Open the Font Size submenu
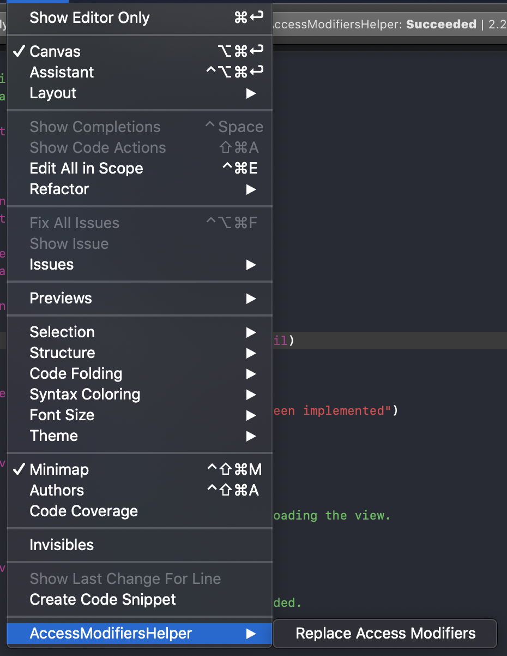The width and height of the screenshot is (507, 656). (62, 415)
